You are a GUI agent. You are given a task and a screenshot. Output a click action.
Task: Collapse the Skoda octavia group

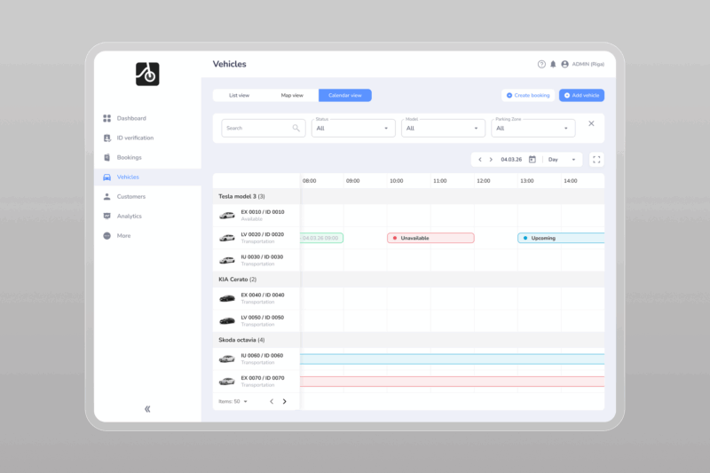tap(241, 340)
